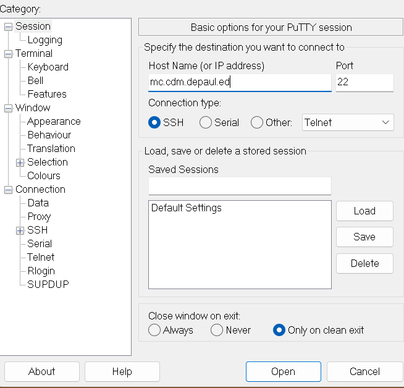404x388 pixels.
Task: Open the Behaviour settings category
Action: point(49,135)
